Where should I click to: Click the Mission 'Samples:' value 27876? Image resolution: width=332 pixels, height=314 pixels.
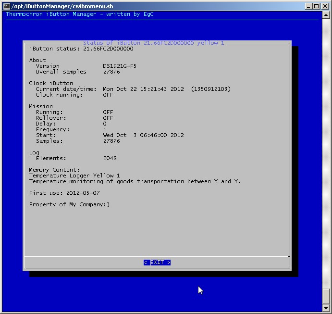tap(111, 141)
